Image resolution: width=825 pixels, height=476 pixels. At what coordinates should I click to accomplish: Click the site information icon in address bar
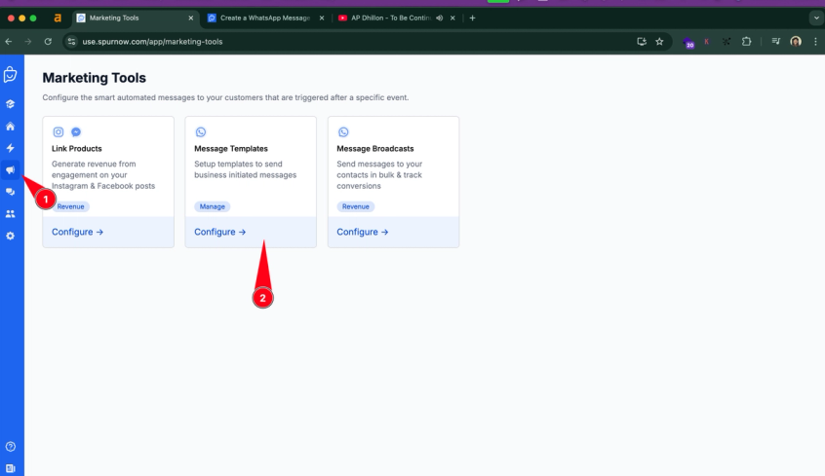71,42
